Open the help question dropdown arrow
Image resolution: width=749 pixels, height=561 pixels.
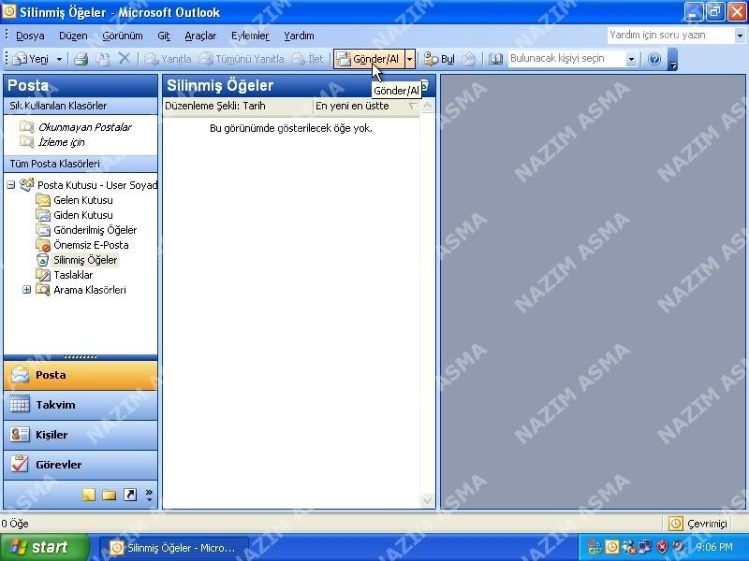pyautogui.click(x=740, y=36)
